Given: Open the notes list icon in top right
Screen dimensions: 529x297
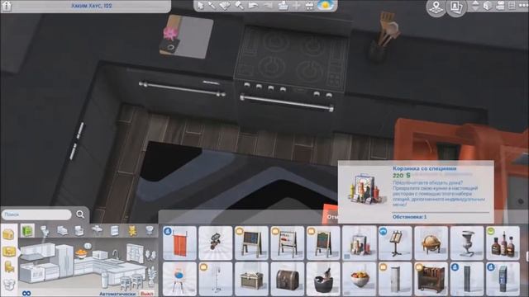Looking at the screenshot, I should click(512, 6).
